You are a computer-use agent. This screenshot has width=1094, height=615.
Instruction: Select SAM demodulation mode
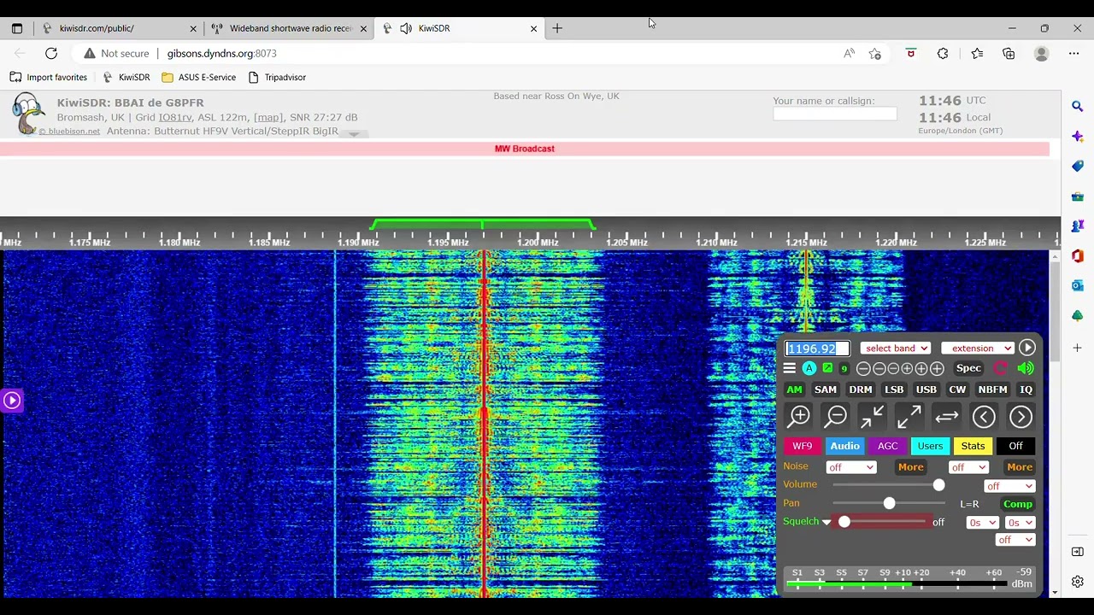[825, 389]
